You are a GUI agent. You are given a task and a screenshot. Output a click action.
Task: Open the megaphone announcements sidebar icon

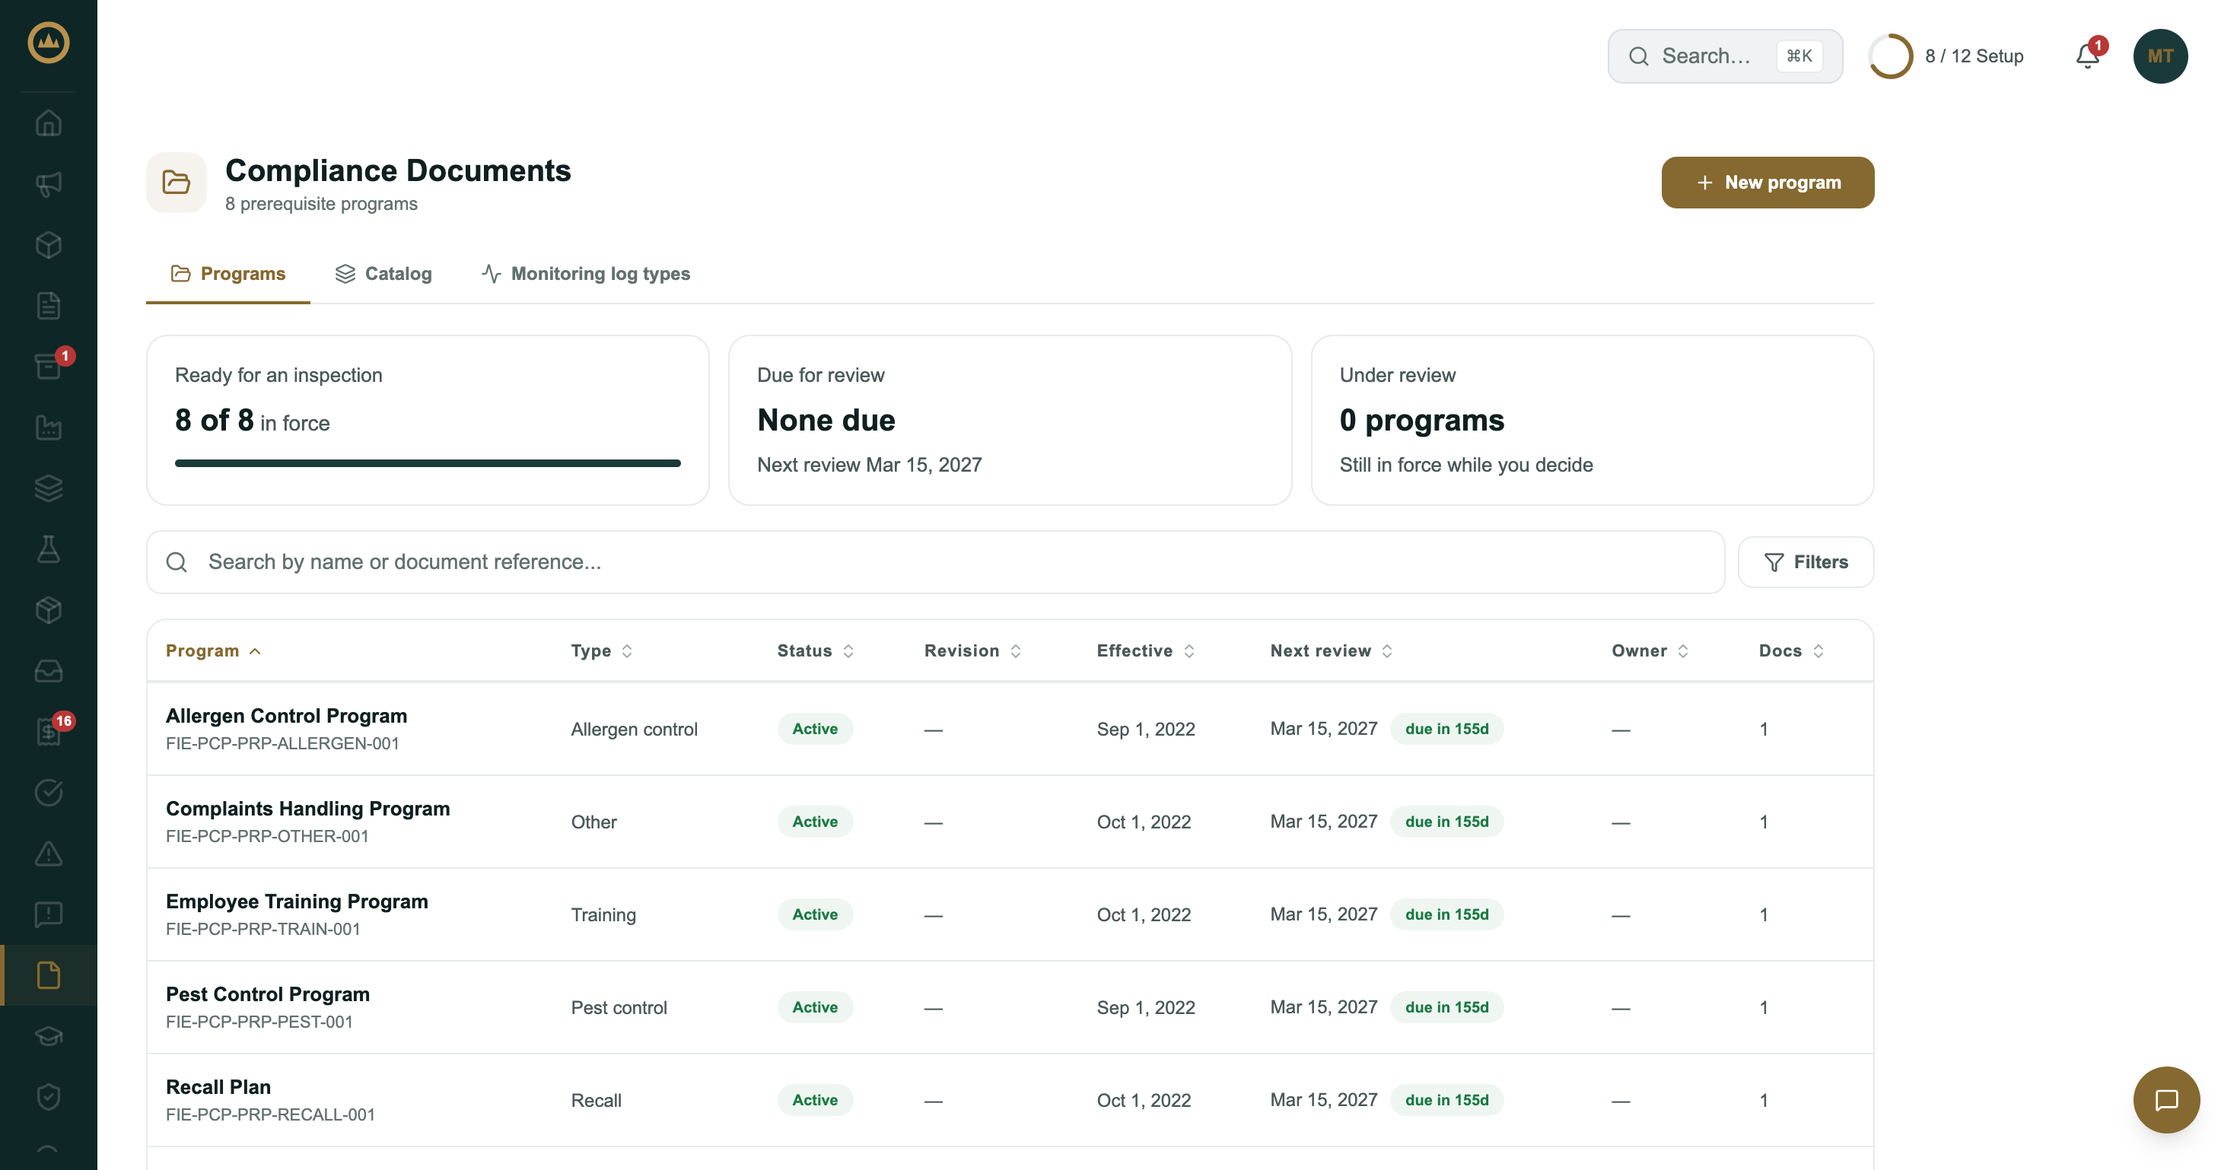(x=49, y=184)
